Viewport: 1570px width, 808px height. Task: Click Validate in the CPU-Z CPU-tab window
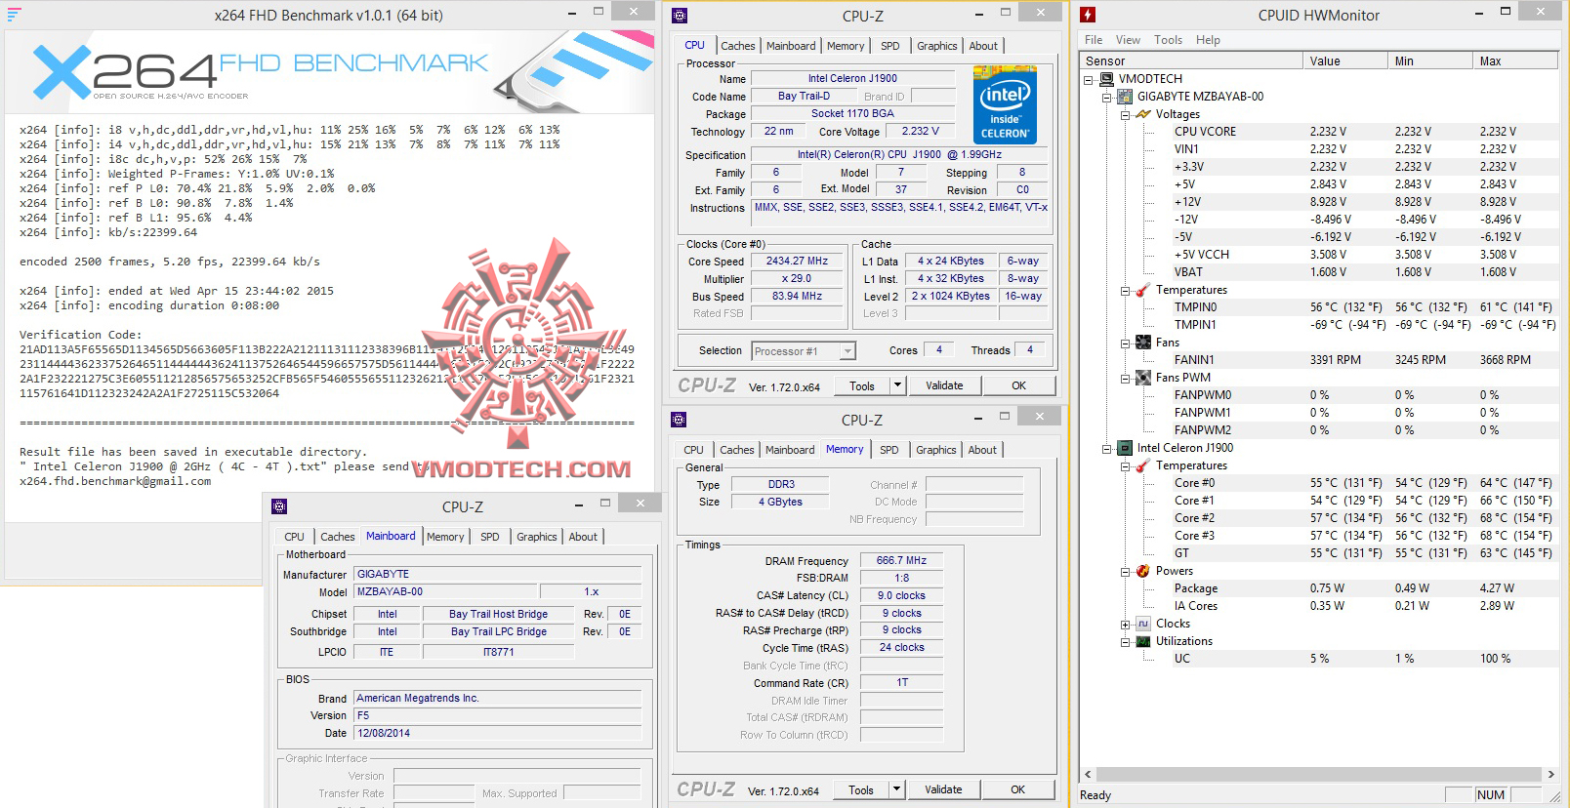944,385
